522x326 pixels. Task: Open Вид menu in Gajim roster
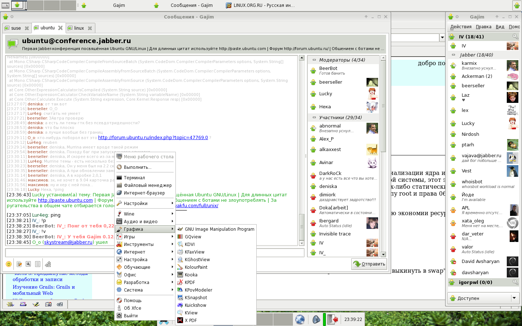coord(500,27)
